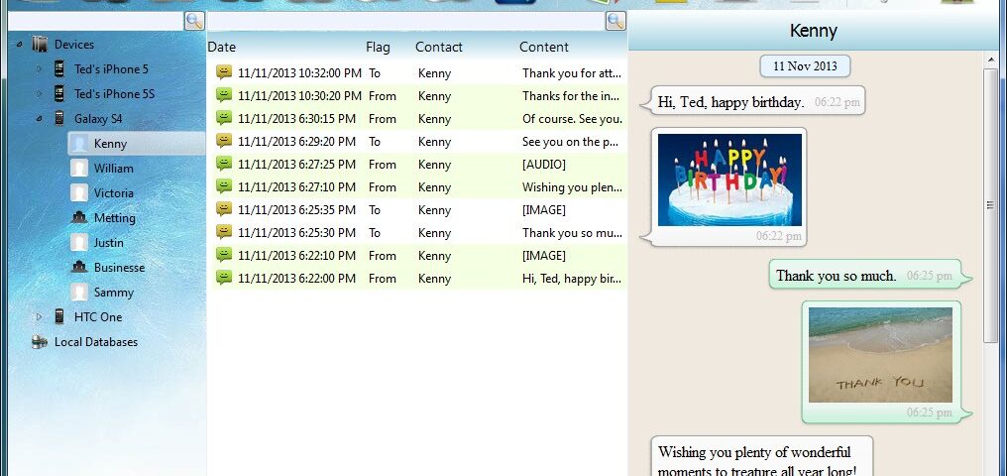Click the search icon above the device tree
This screenshot has width=1007, height=476.
194,20
